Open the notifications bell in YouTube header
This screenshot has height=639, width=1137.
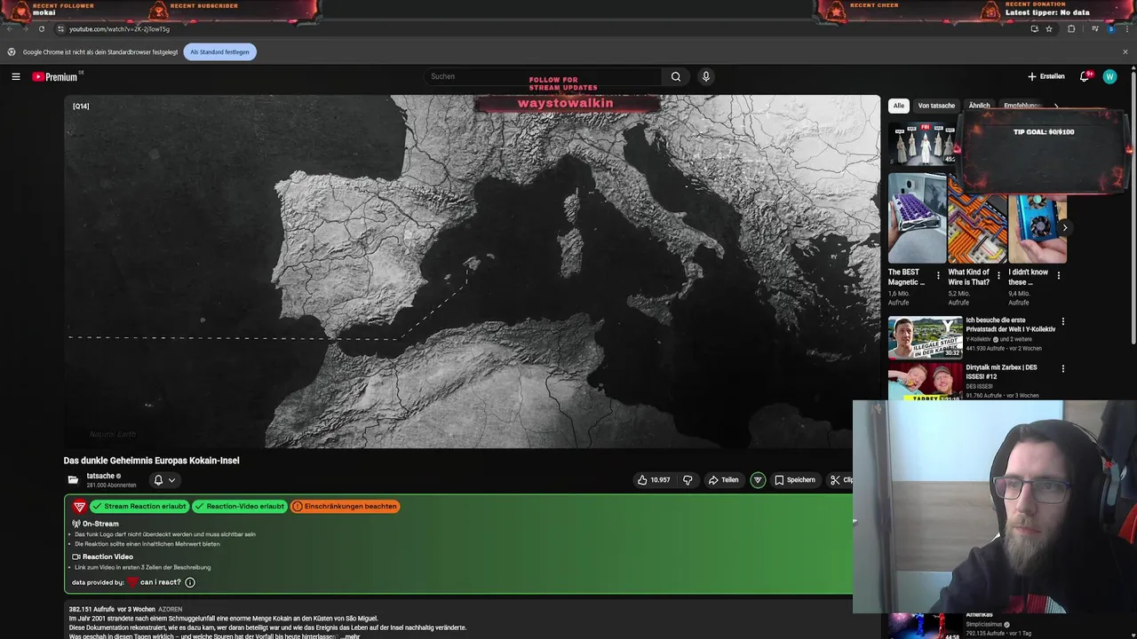pos(1084,76)
